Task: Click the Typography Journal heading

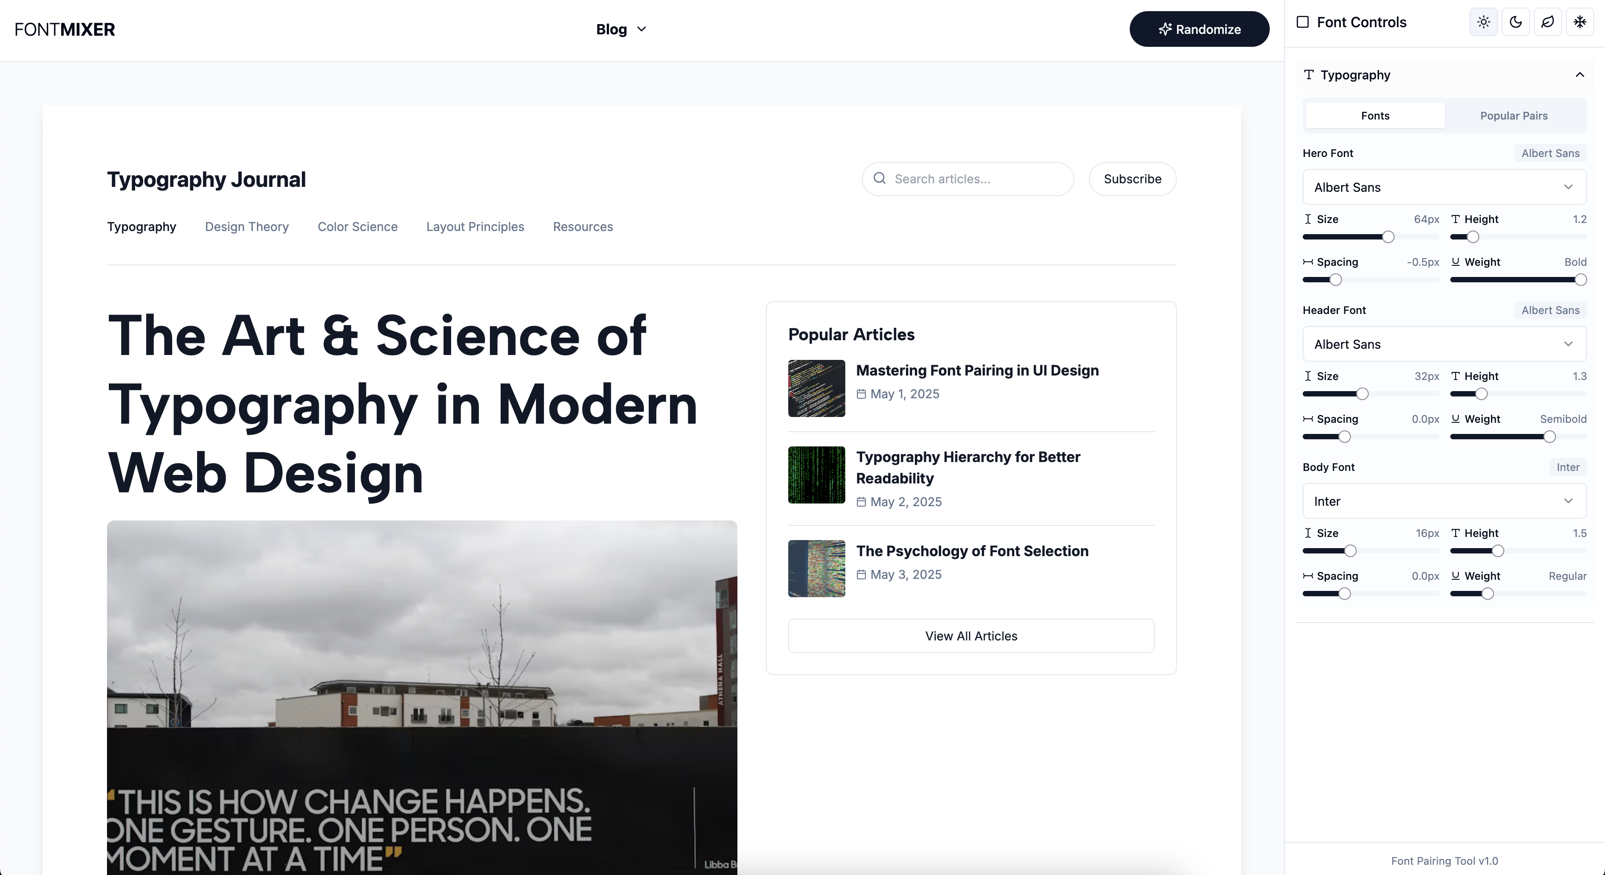Action: pos(206,179)
